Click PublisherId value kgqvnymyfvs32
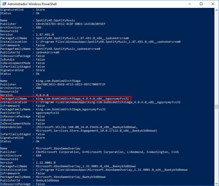 pos(47,113)
